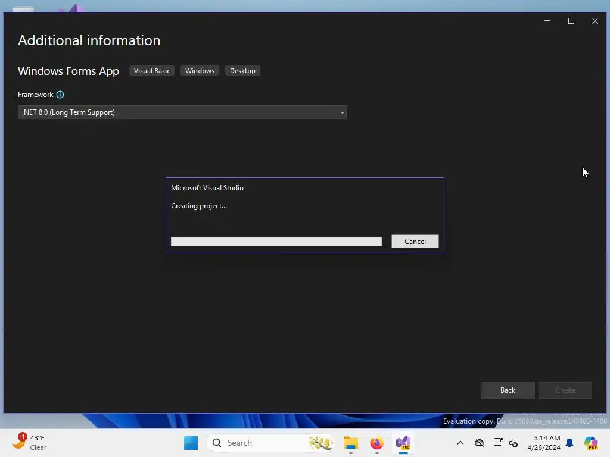Open the Framework dropdown

tap(182, 112)
